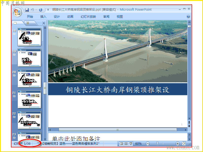The height and width of the screenshot is (152, 203).
Task: Click the zoom slider handle
Action: point(157,143)
